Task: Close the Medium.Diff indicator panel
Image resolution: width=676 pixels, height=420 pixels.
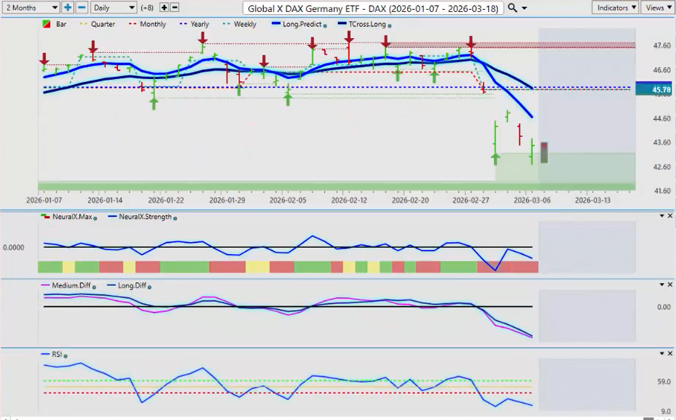Action: (670, 284)
